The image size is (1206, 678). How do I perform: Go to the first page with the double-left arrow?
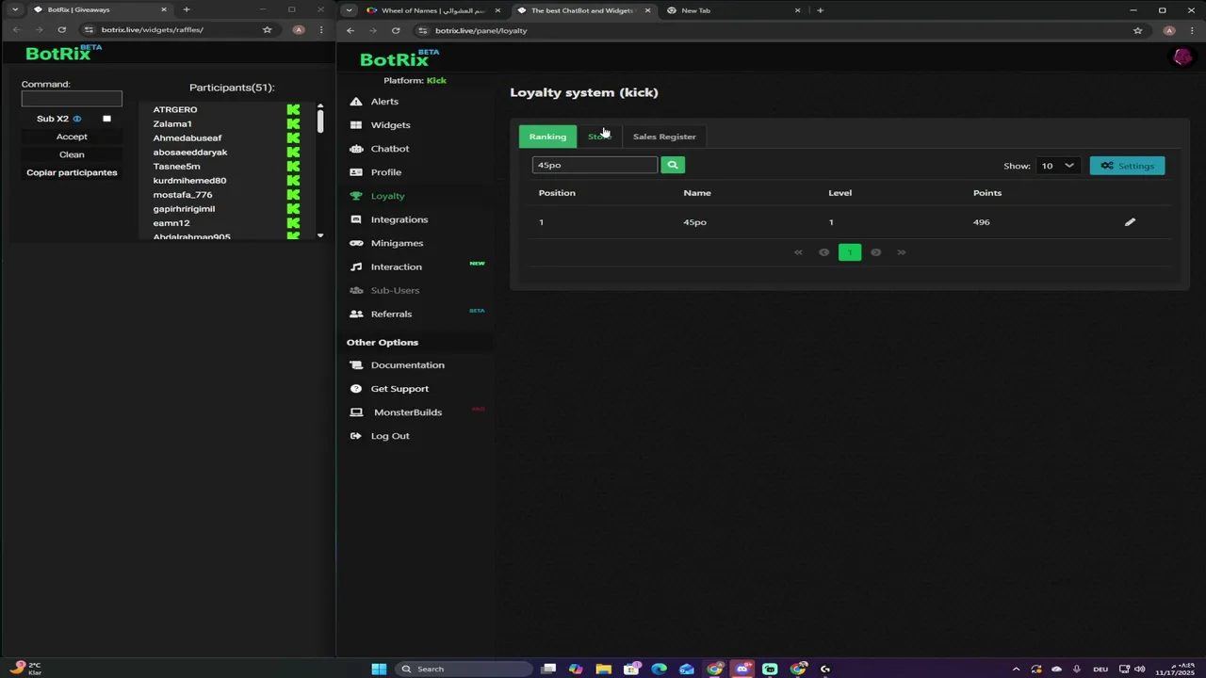coord(798,252)
